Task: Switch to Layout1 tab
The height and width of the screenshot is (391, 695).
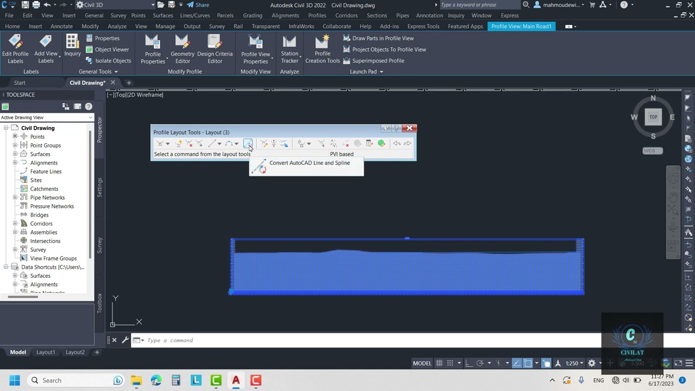Action: 46,352
